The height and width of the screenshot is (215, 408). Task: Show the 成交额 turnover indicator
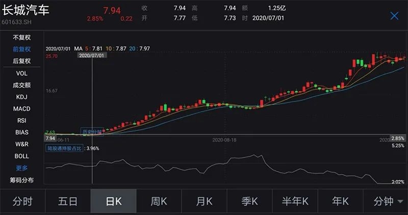click(21, 85)
